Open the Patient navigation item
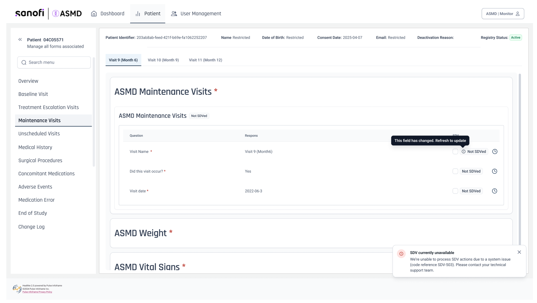Image resolution: width=537 pixels, height=303 pixels. tap(148, 14)
